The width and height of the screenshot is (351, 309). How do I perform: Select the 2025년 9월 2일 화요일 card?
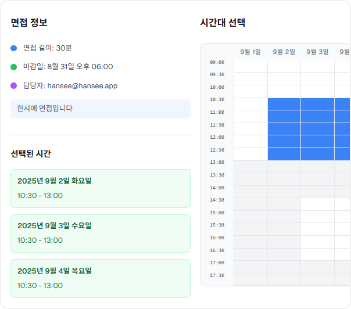(101, 188)
